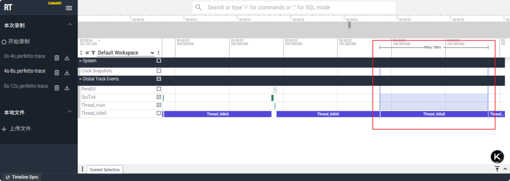Open the Default Workspace dropdown
Screen dimensions: 510x181
pos(126,53)
